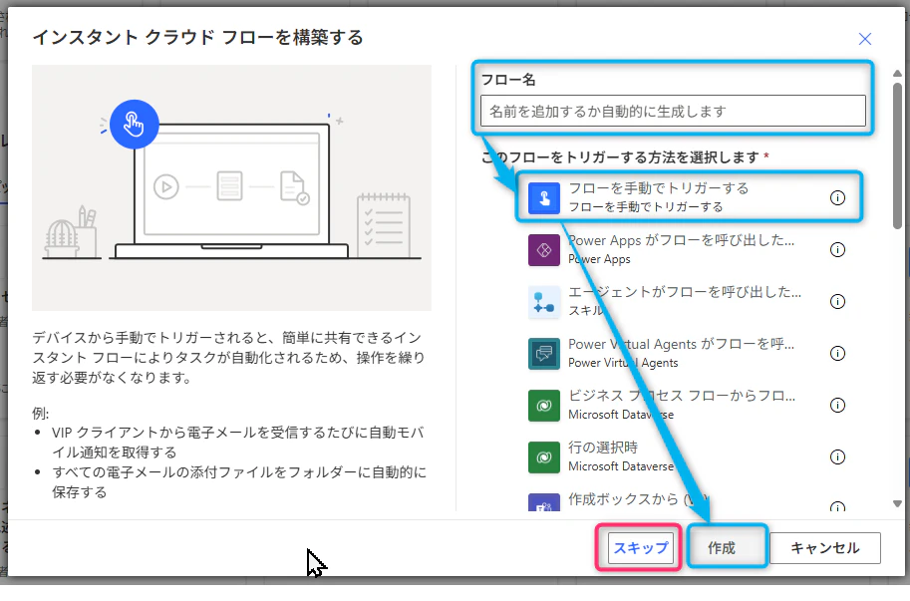Click the スキル subtitle text
Screen dimensions: 910x601
coord(586,311)
